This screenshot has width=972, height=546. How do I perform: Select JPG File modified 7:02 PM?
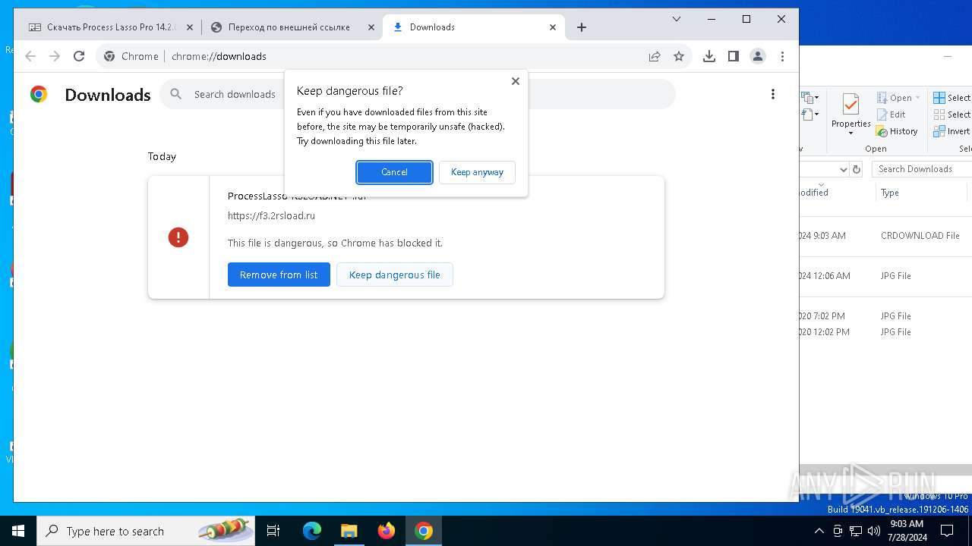point(885,316)
